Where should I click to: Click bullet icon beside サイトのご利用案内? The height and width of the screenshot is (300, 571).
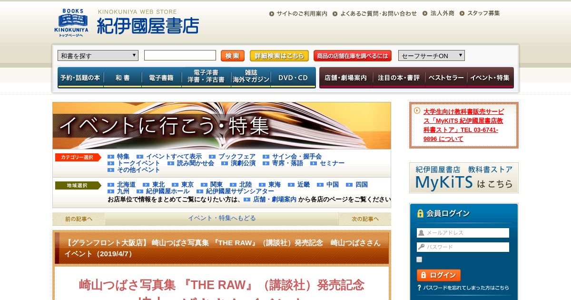[x=272, y=14]
